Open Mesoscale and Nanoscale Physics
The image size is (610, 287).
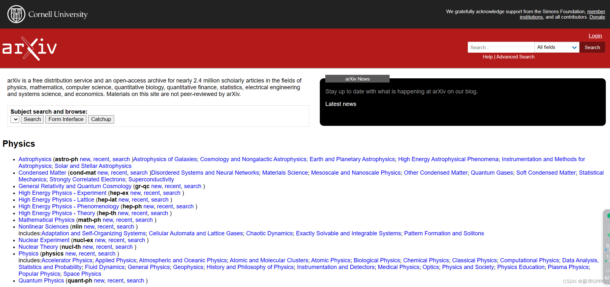coord(356,173)
